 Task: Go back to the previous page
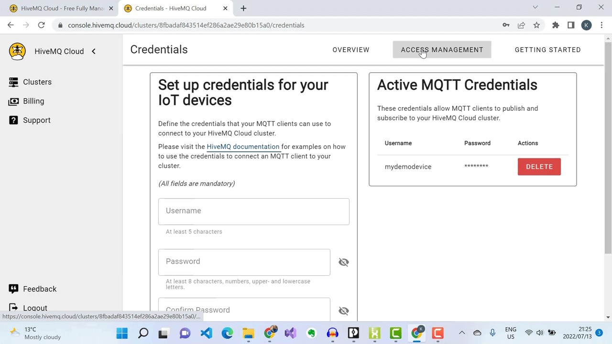[x=11, y=25]
